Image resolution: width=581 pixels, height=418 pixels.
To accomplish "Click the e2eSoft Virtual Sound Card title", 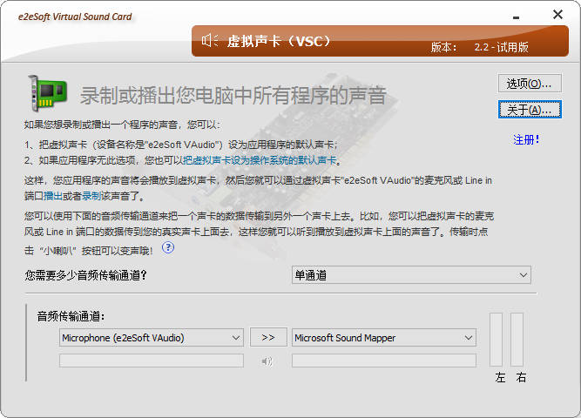I will click(x=75, y=17).
